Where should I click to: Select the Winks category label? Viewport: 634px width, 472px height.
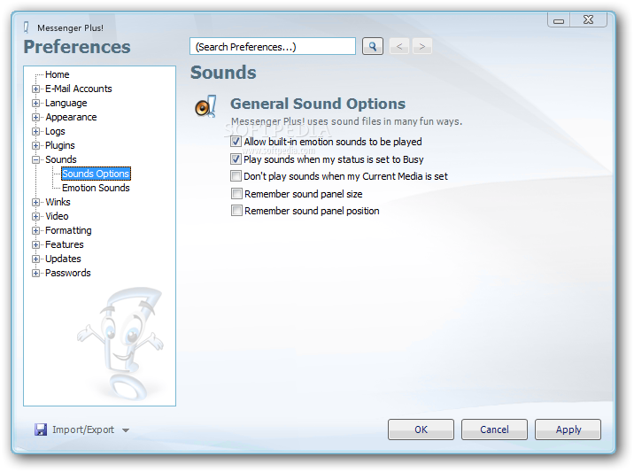(x=58, y=202)
